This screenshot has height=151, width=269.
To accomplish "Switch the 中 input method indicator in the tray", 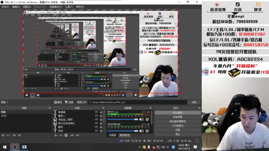I will pyautogui.click(x=168, y=147).
